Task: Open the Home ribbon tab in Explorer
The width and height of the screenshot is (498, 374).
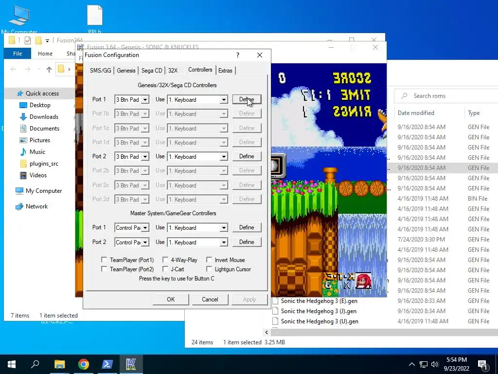Action: 45,54
